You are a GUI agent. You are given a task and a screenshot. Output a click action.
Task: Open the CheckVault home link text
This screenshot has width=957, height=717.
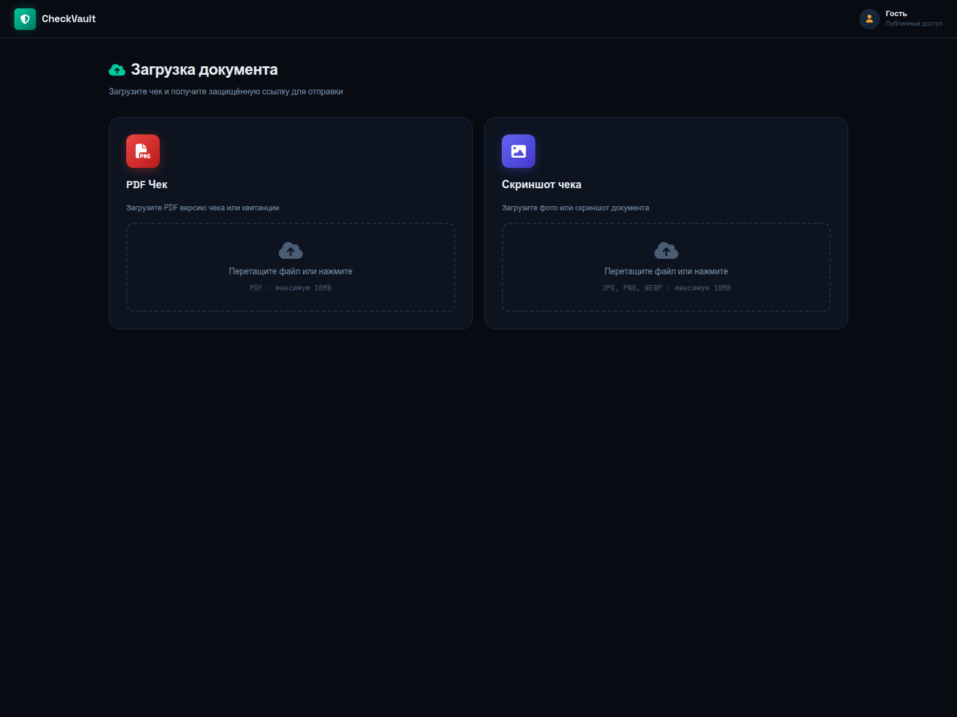coord(68,19)
